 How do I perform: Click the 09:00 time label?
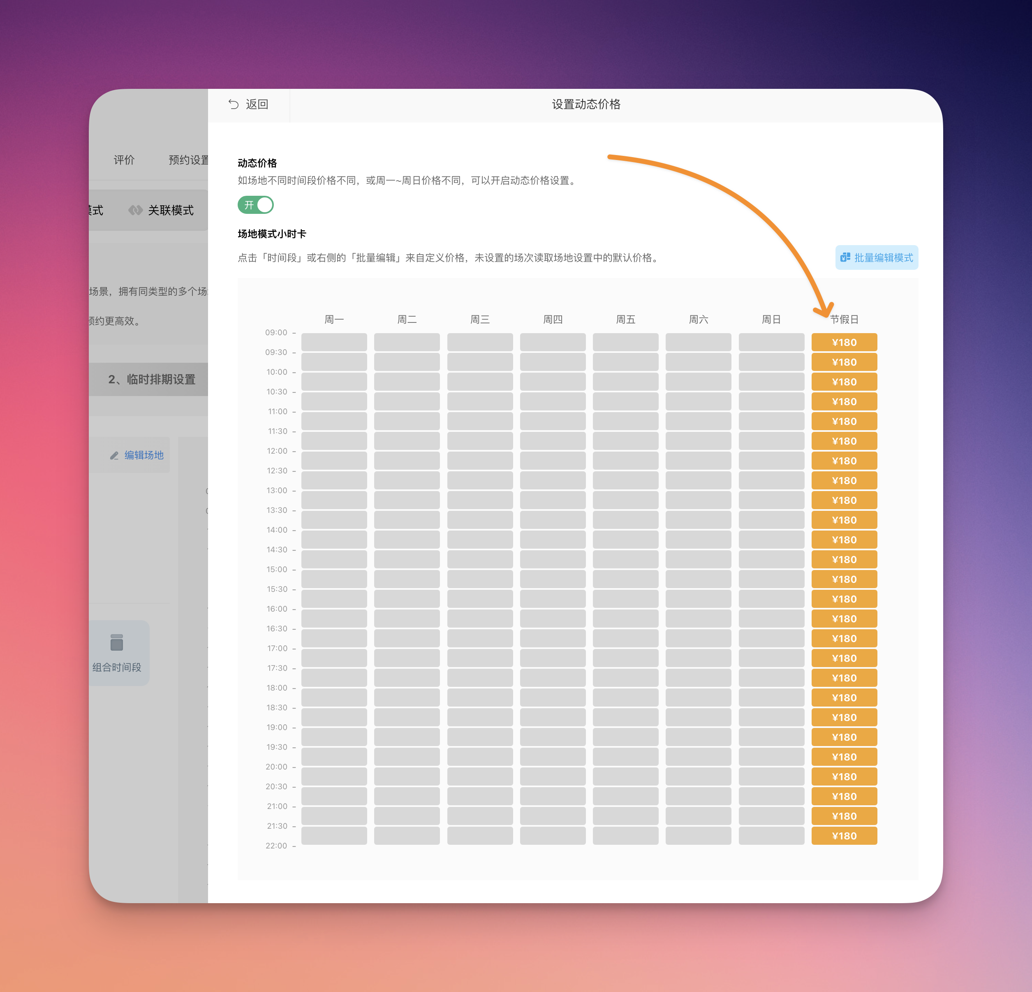click(x=276, y=332)
